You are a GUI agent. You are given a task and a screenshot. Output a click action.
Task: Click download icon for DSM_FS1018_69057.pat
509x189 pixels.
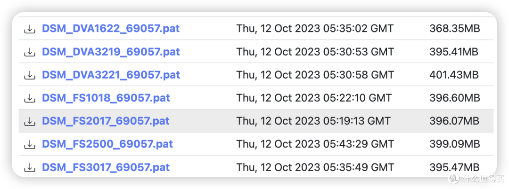pyautogui.click(x=30, y=98)
